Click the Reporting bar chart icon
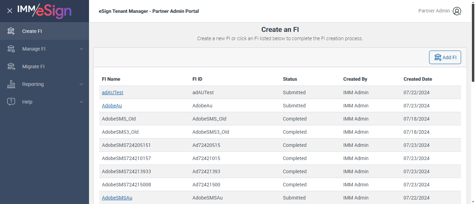 click(x=11, y=84)
